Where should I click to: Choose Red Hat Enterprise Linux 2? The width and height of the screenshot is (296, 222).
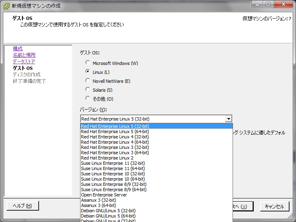[x=157, y=158]
